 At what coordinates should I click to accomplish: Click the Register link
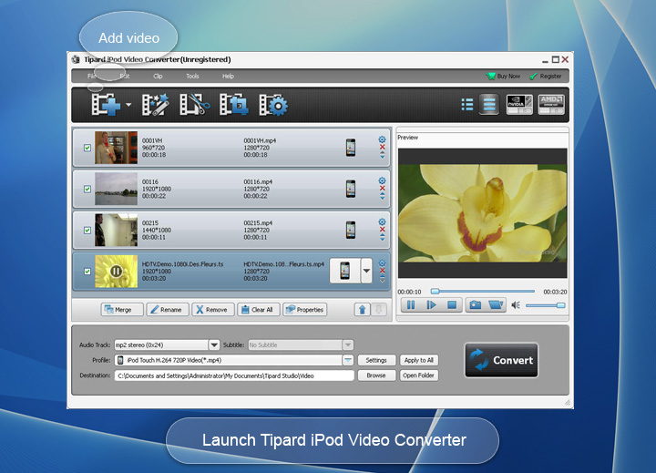(546, 77)
